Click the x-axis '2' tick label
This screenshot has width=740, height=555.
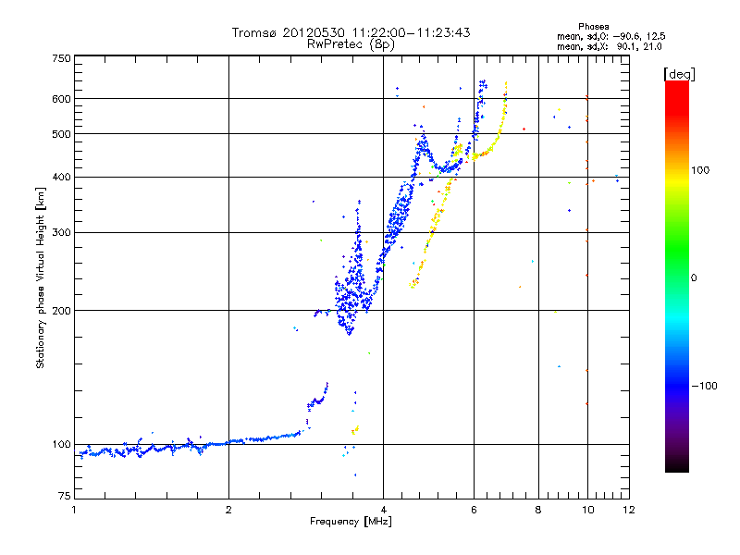(228, 511)
